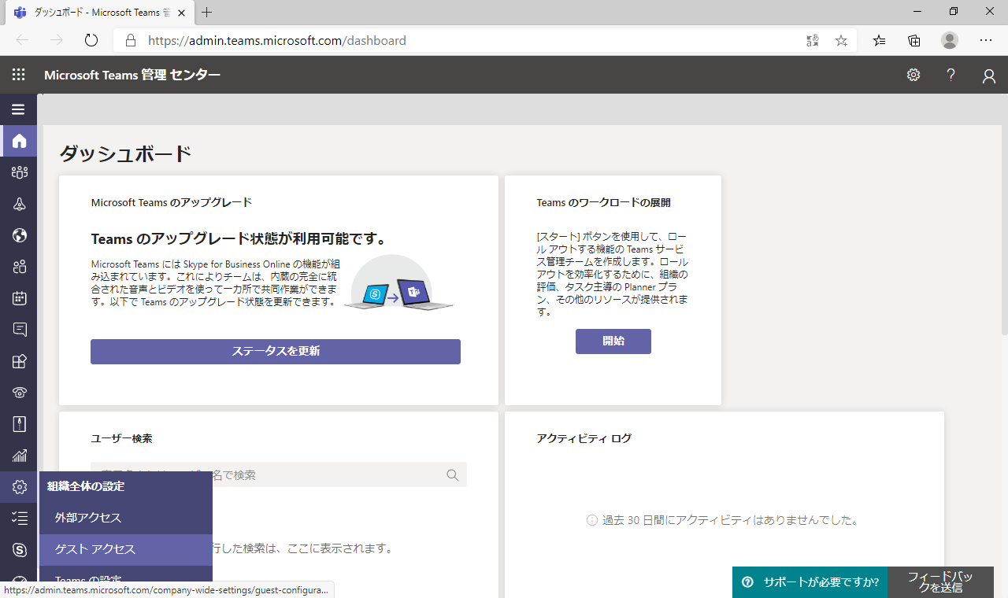This screenshot has height=598, width=1008.
Task: Open the Analytics and reports chart icon
Action: 19,456
